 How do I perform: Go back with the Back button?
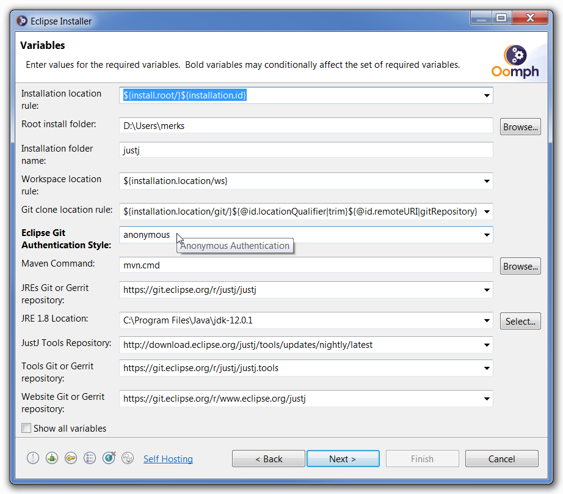[269, 459]
